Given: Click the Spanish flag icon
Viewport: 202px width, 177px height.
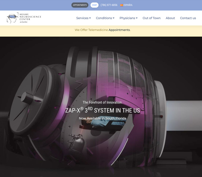Looking at the screenshot, I should click(121, 5).
